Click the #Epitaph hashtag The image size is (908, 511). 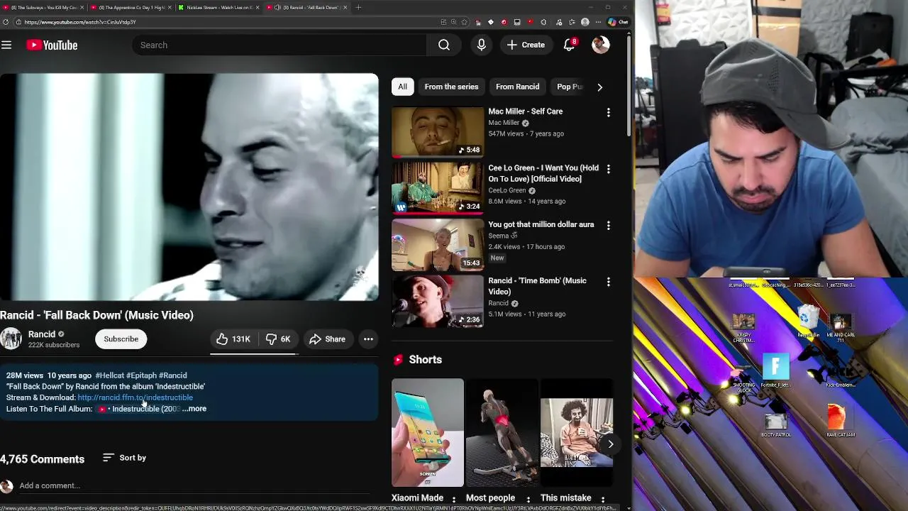pos(141,375)
